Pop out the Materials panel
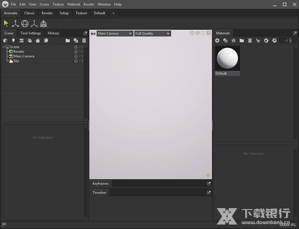Screen dimensions: 299x229 click(295, 33)
